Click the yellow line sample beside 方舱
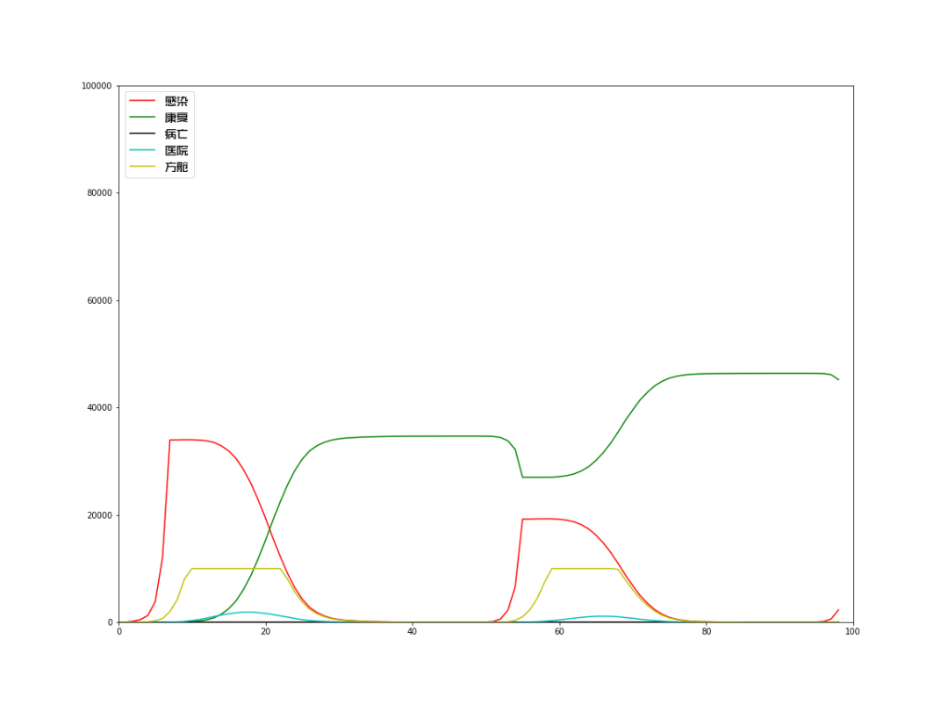Viewport: 948px width, 711px height. click(x=143, y=167)
